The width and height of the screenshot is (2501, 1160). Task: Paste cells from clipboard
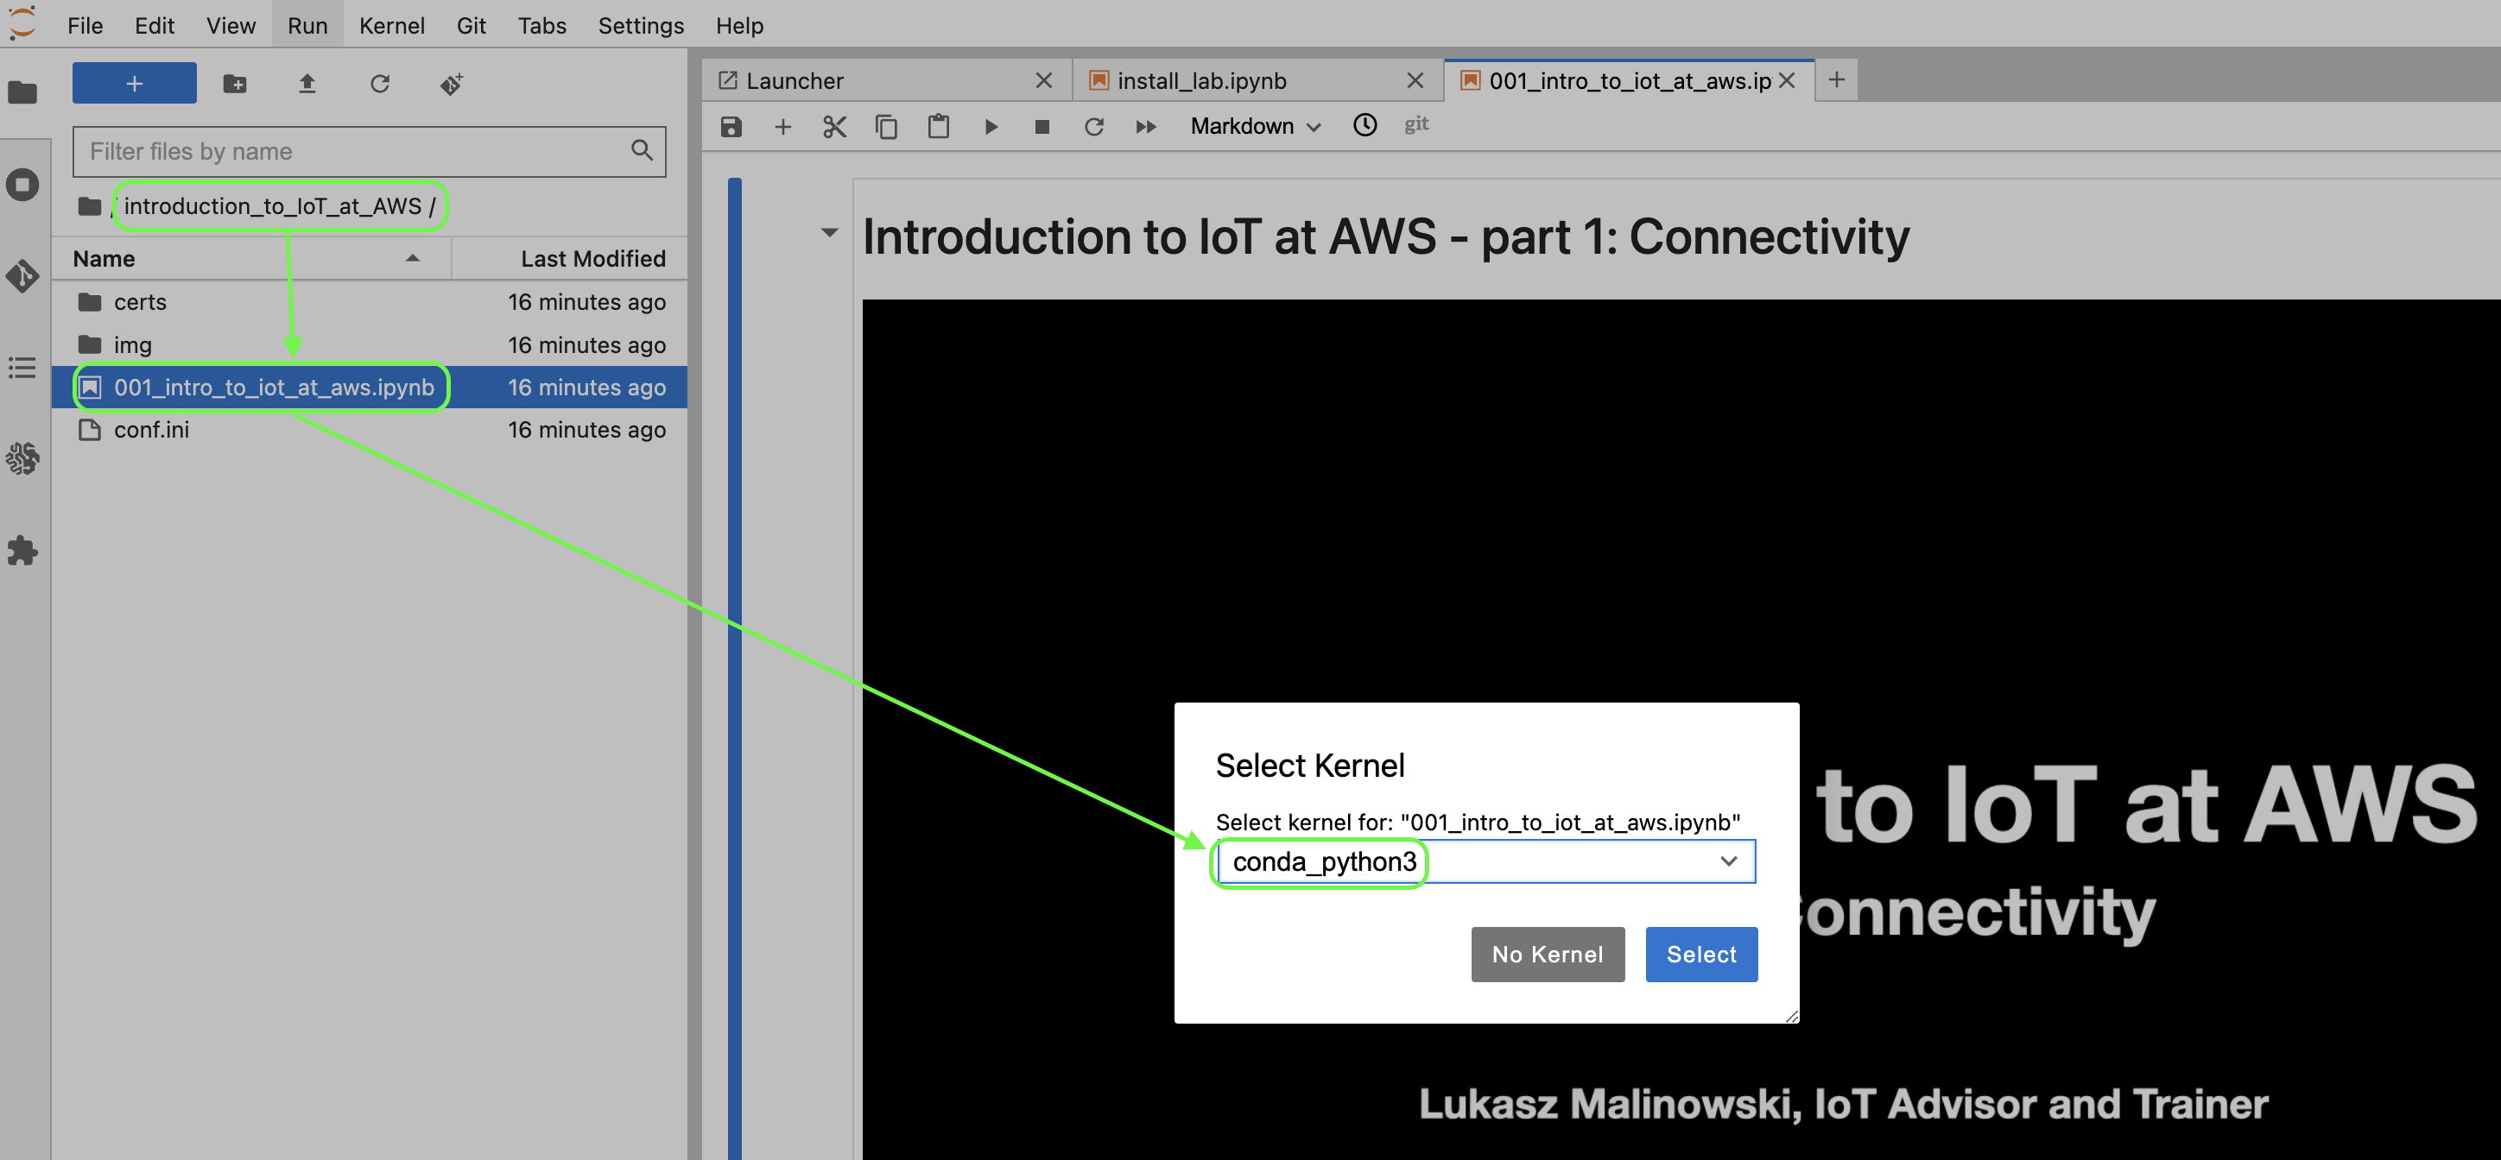(x=938, y=126)
